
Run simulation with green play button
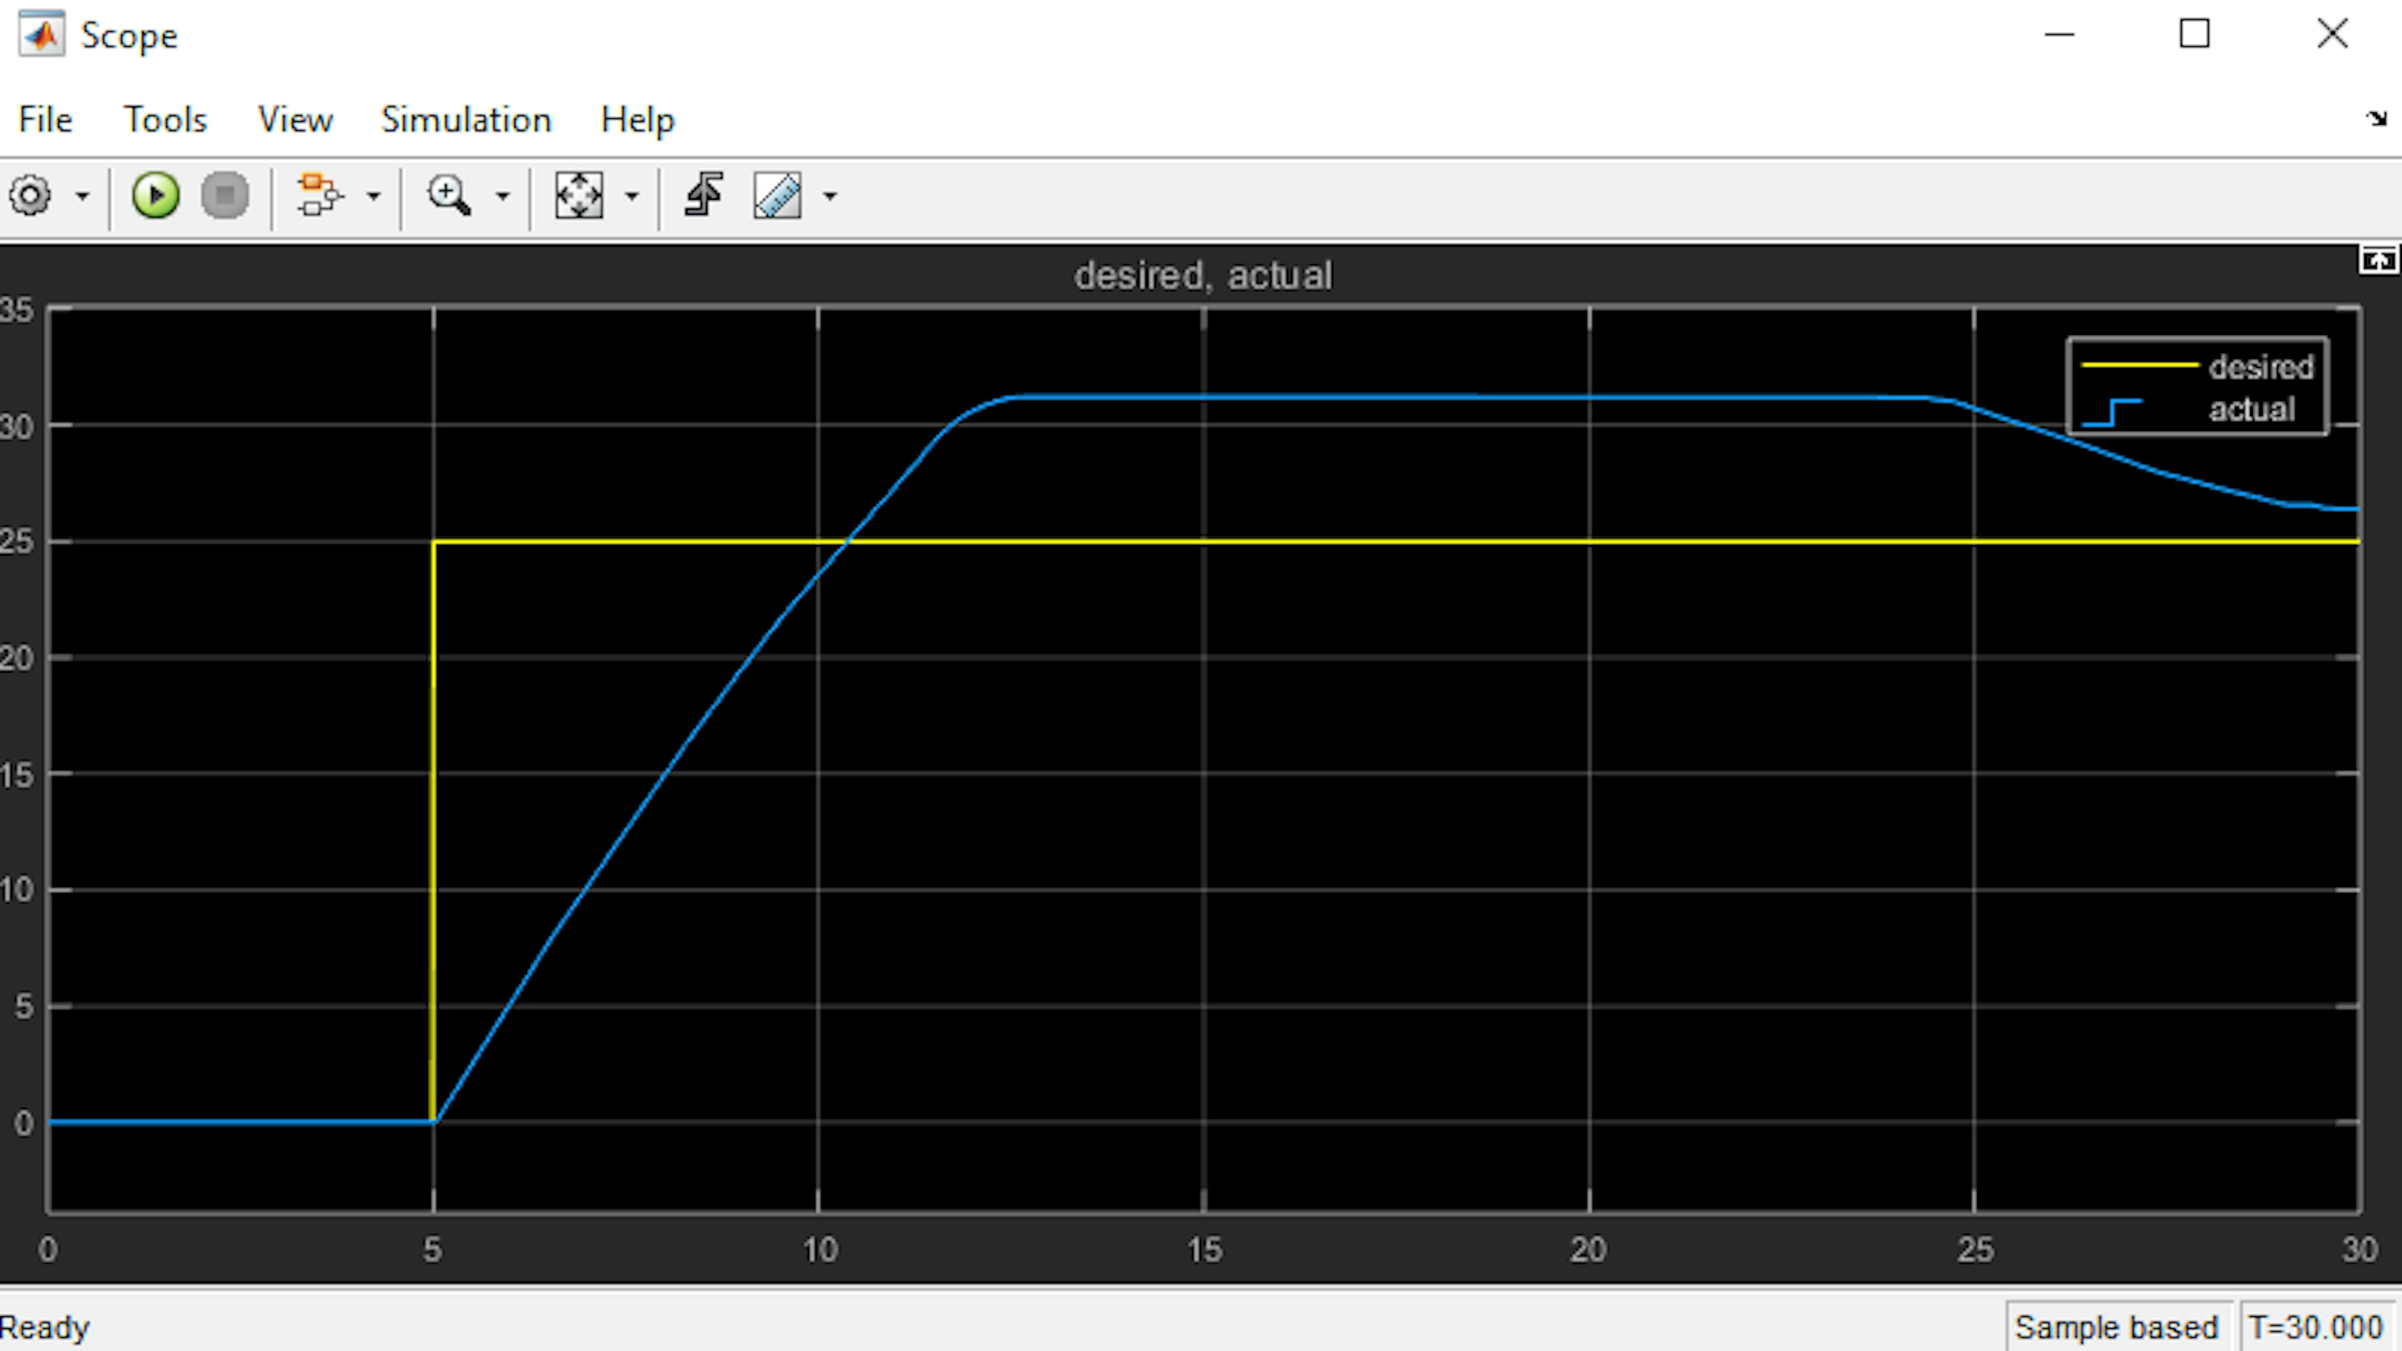pos(155,196)
